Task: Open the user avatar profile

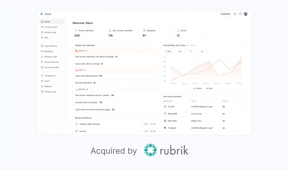Action: (245, 14)
